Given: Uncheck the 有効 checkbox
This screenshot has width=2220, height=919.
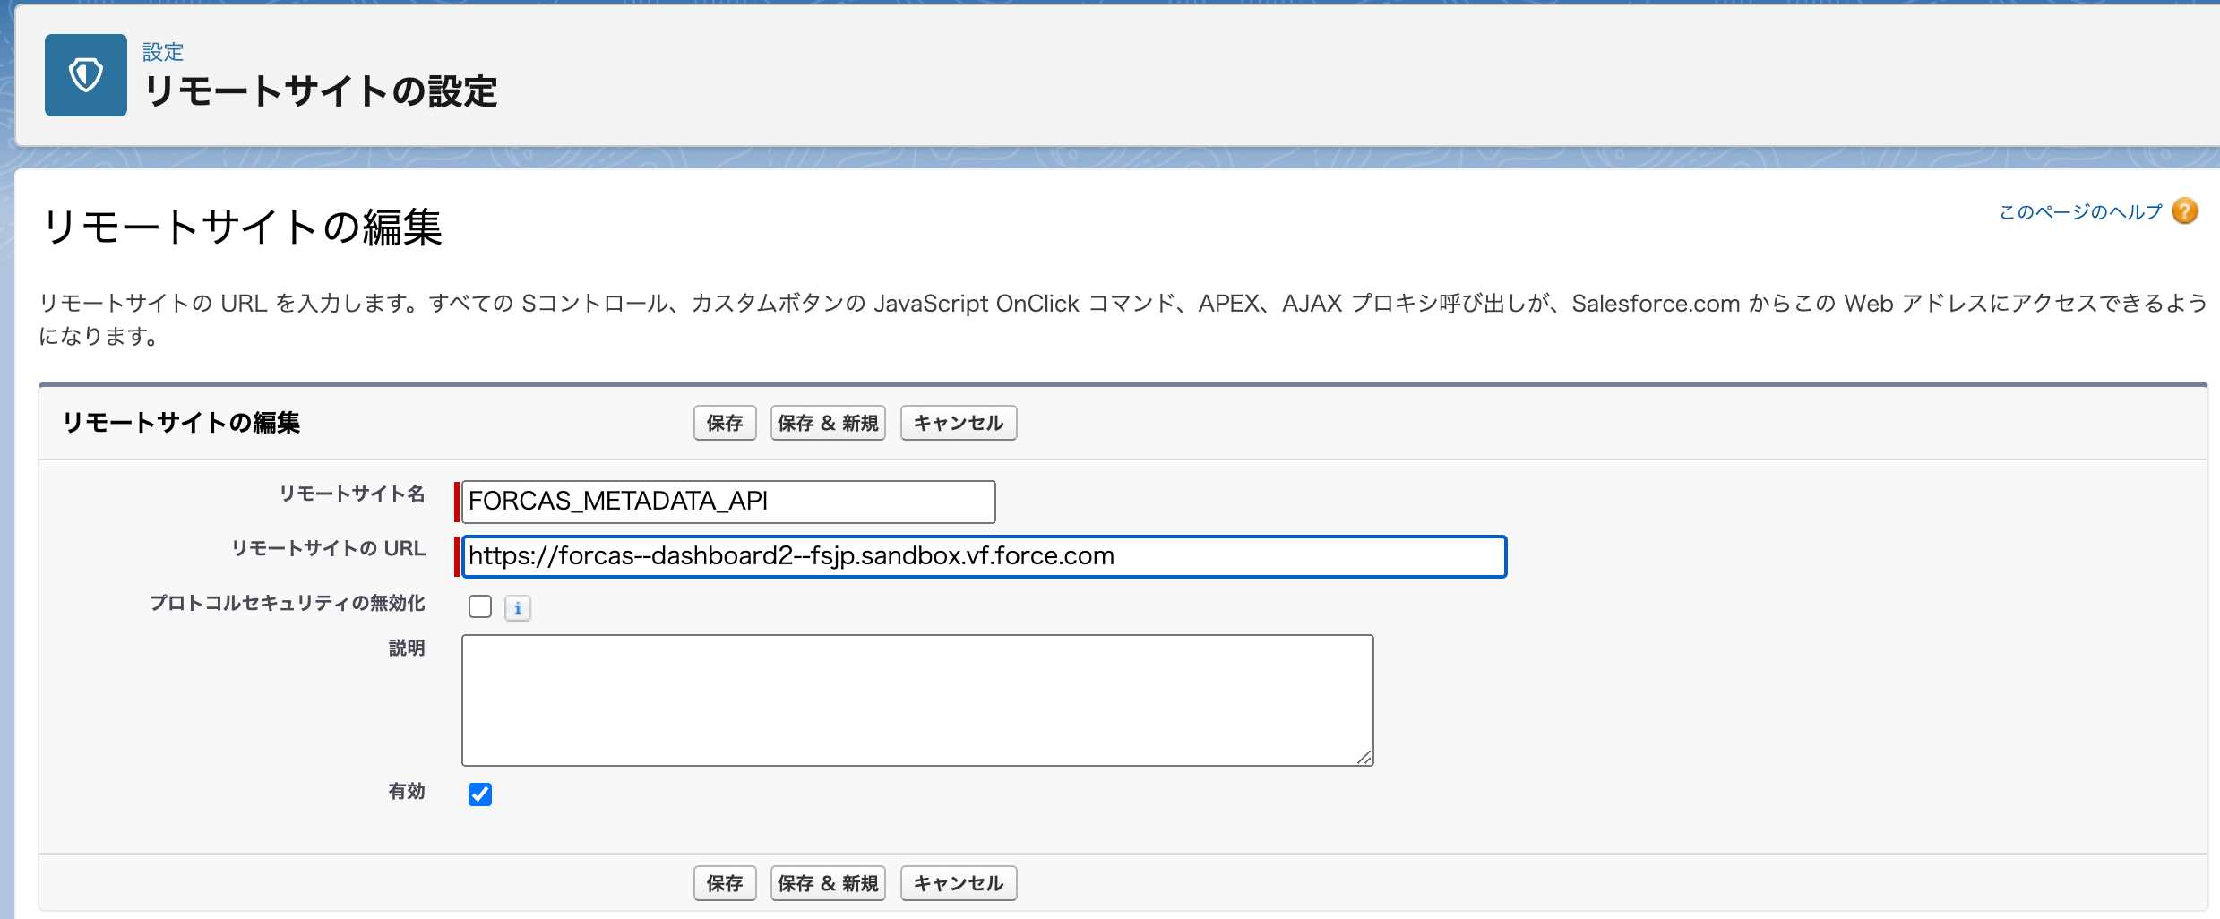Looking at the screenshot, I should point(480,794).
